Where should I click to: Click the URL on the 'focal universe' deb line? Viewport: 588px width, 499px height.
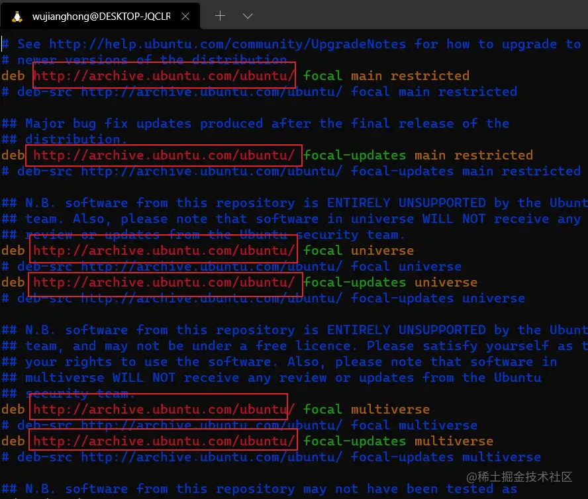point(164,250)
